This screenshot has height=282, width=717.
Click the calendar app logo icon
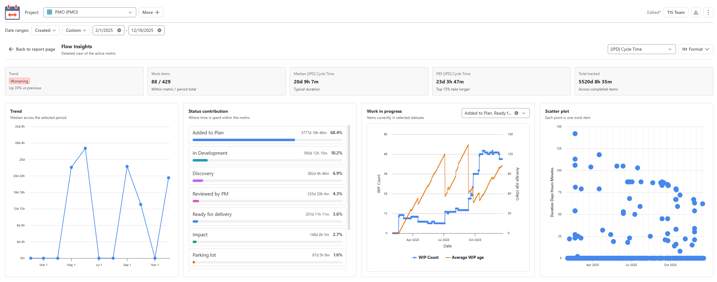(x=12, y=12)
